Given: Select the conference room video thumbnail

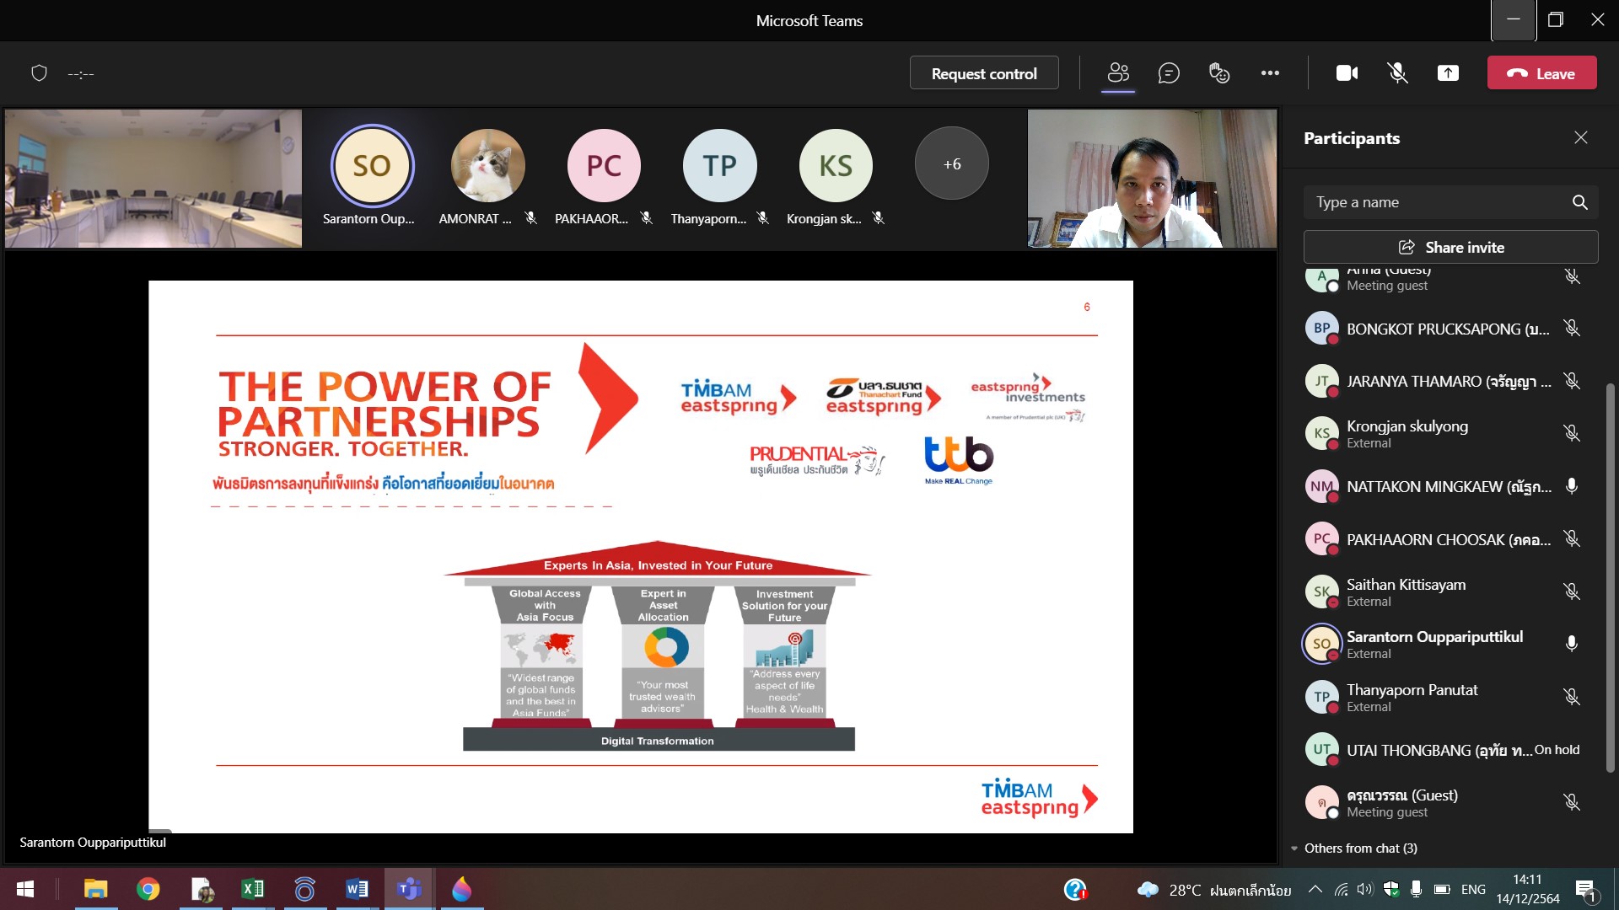Looking at the screenshot, I should [x=153, y=179].
